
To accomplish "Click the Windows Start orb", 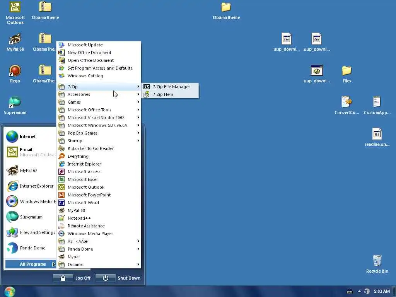I will 10,292.
